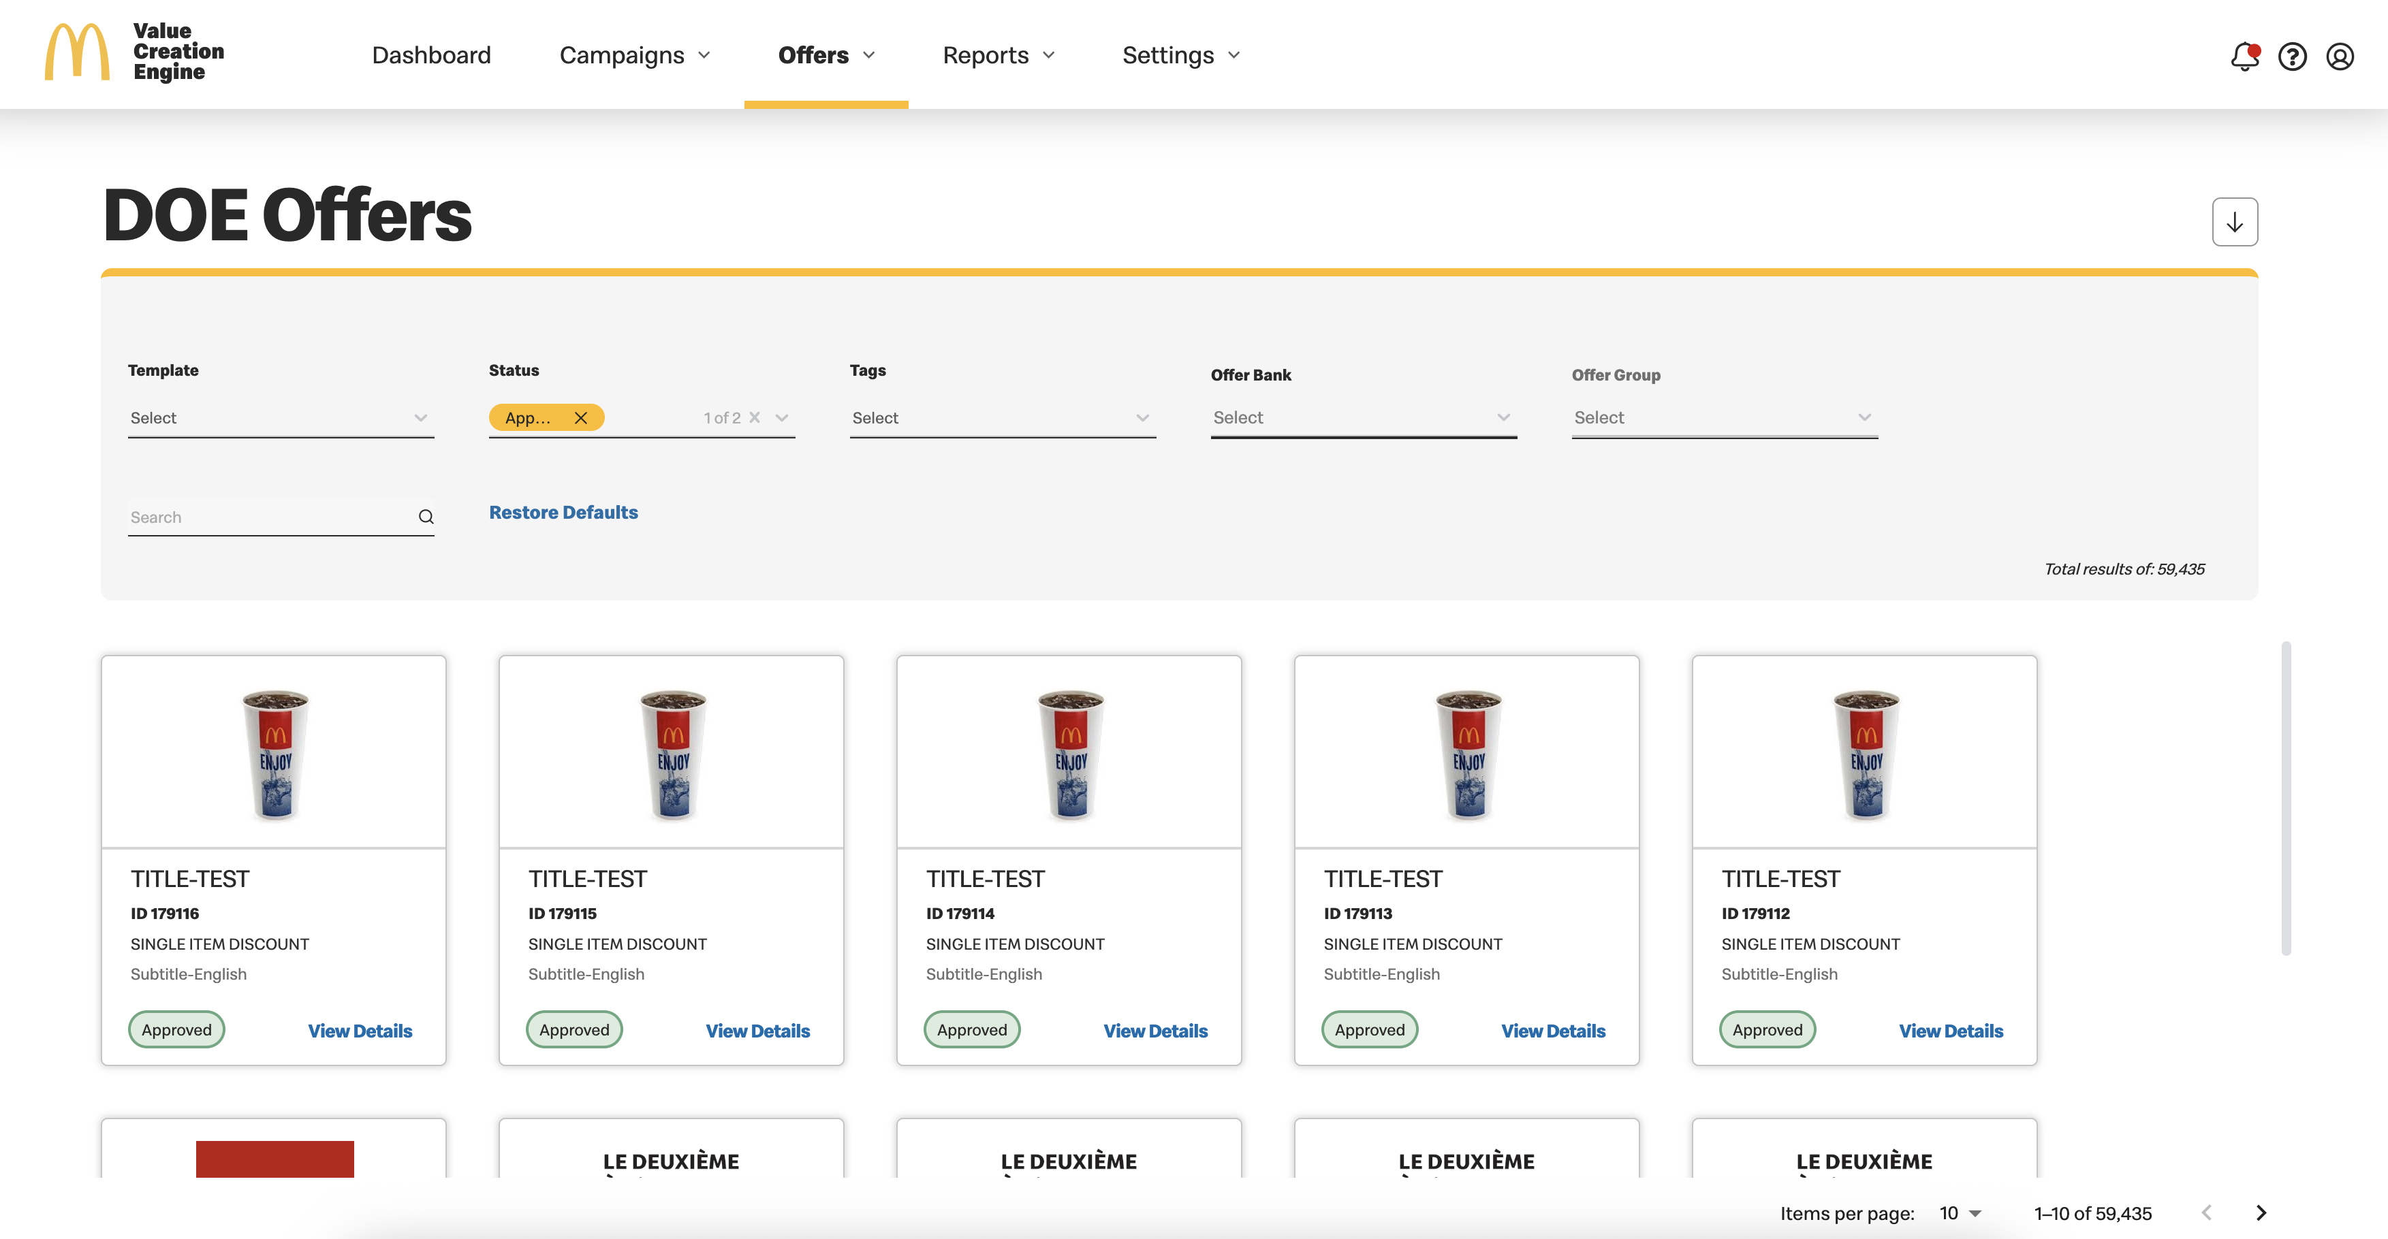The height and width of the screenshot is (1239, 2388).
Task: Clear all Status filter selections
Action: click(755, 418)
